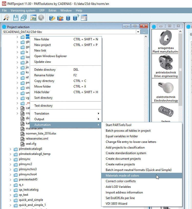Select quick_and_simple_1 folder
The height and width of the screenshot is (209, 192).
pyautogui.click(x=32, y=205)
